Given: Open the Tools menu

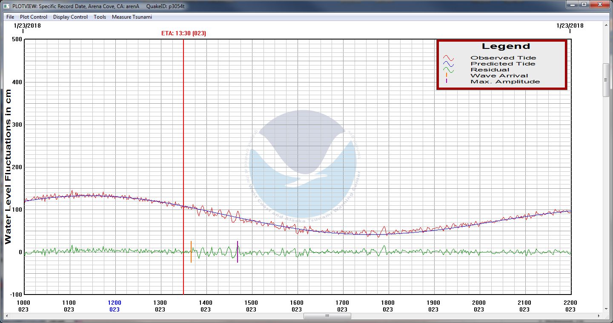Looking at the screenshot, I should (x=100, y=17).
